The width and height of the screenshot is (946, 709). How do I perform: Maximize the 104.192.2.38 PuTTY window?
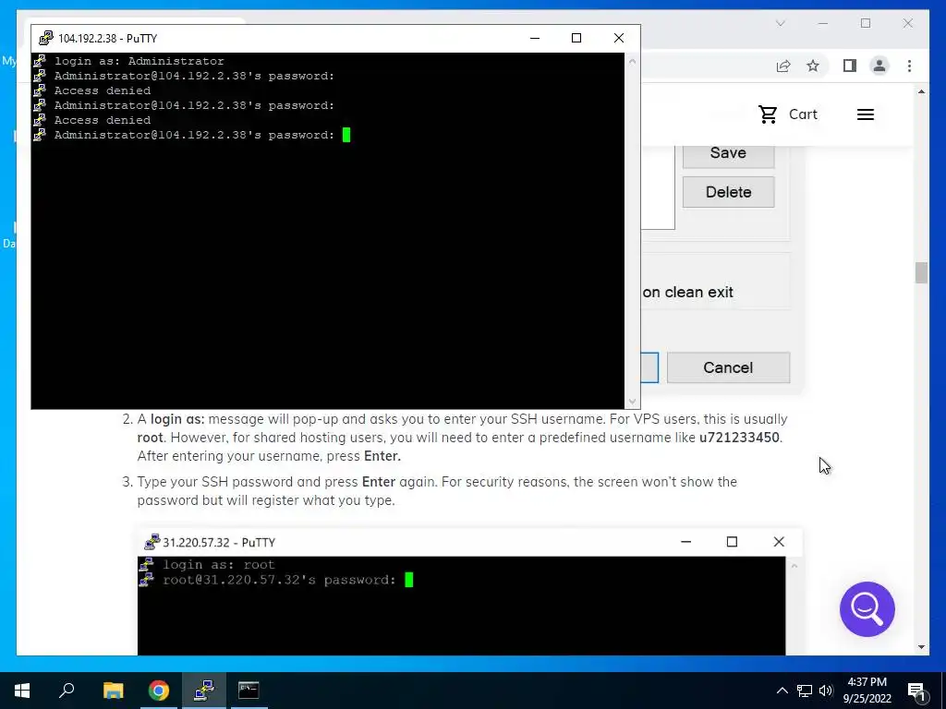tap(576, 38)
